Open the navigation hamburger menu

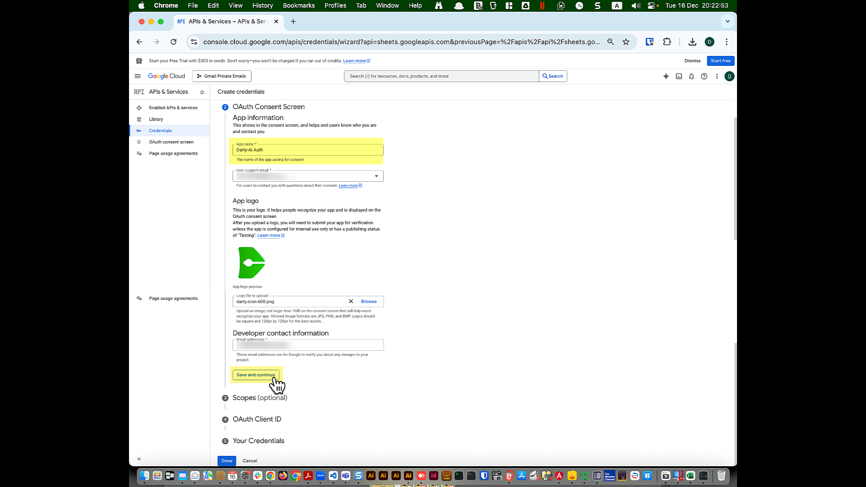138,76
